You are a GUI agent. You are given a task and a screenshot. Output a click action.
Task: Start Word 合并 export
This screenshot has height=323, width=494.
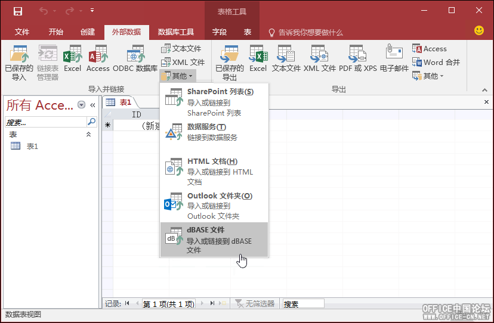point(436,62)
